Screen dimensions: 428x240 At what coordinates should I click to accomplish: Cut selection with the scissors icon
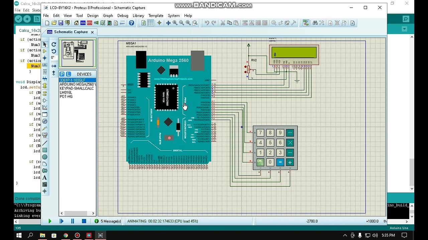click(x=223, y=23)
